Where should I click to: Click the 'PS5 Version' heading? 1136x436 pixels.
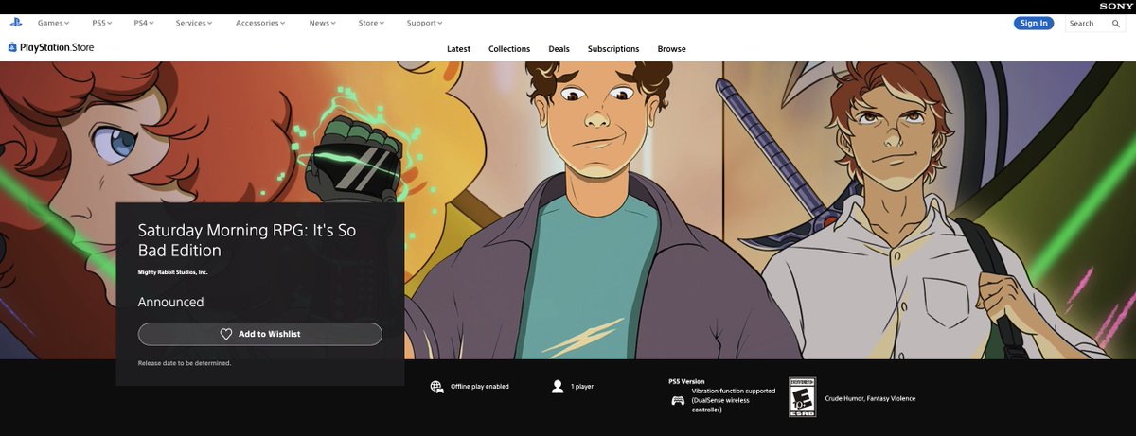tap(686, 381)
